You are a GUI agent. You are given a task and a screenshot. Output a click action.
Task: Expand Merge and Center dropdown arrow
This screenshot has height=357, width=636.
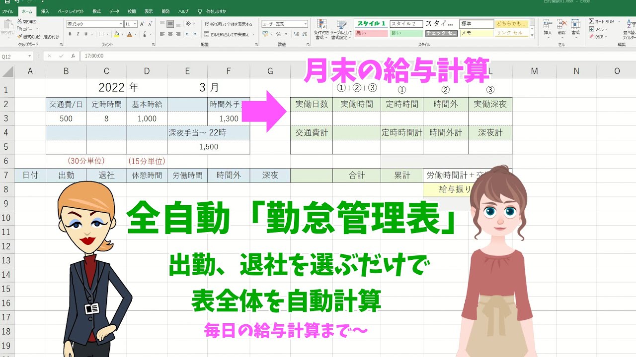pyautogui.click(x=254, y=34)
